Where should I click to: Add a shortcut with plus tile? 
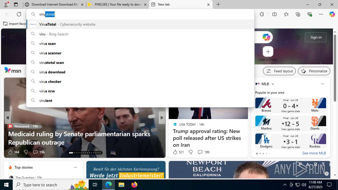pos(268,52)
